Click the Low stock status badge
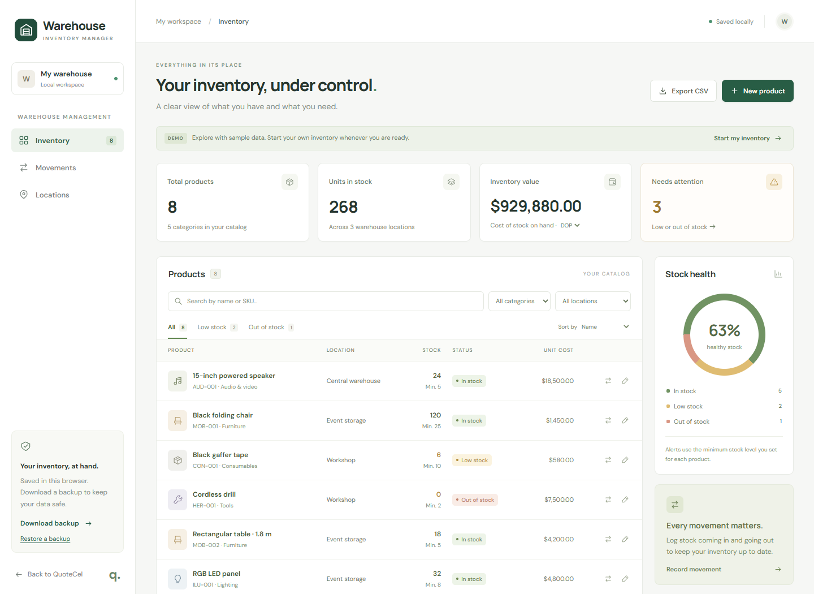The width and height of the screenshot is (814, 594). click(472, 460)
